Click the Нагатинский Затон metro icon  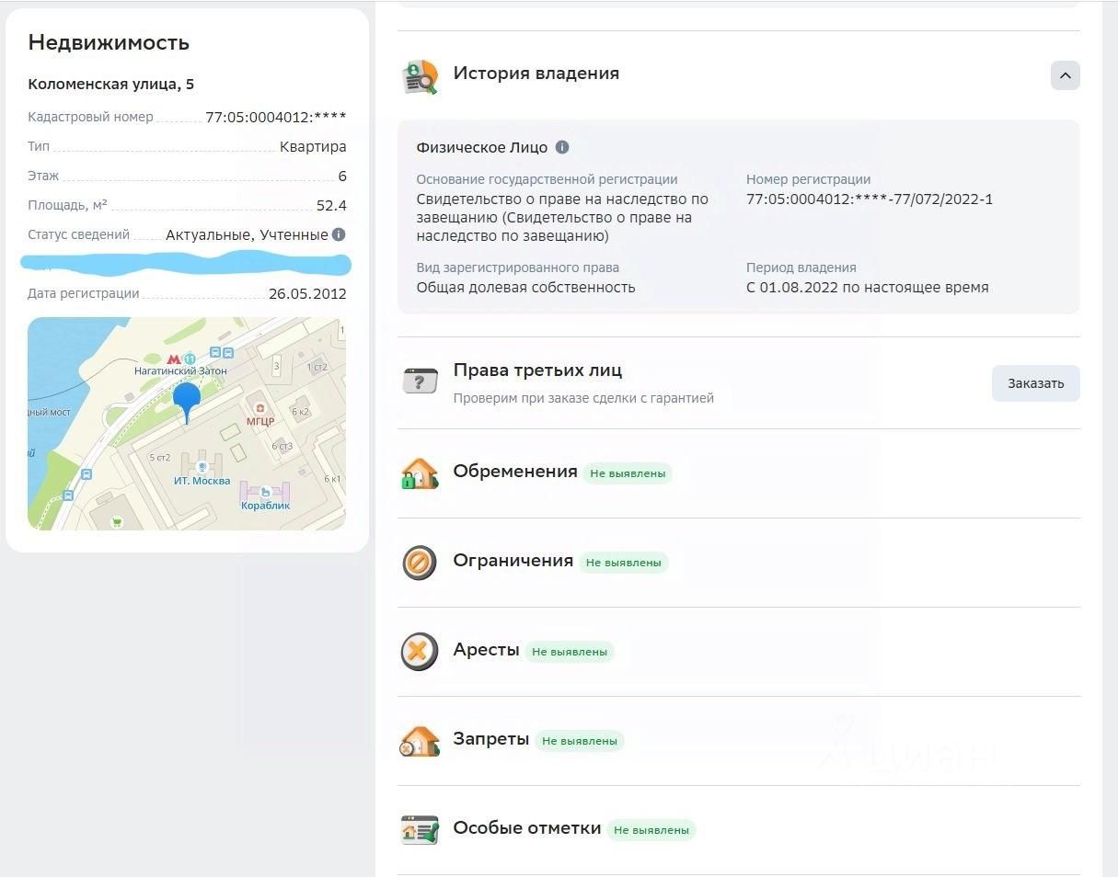coord(173,359)
